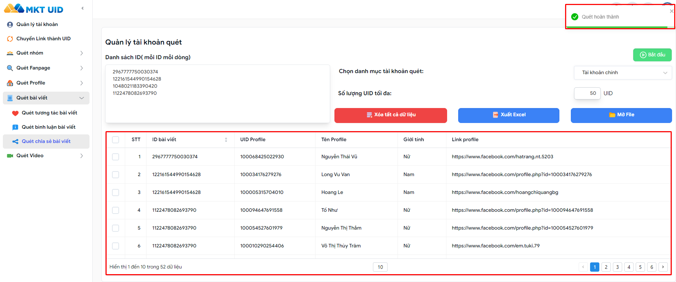Expand the Quét Profile submenu
This screenshot has height=282, width=676.
coord(82,83)
